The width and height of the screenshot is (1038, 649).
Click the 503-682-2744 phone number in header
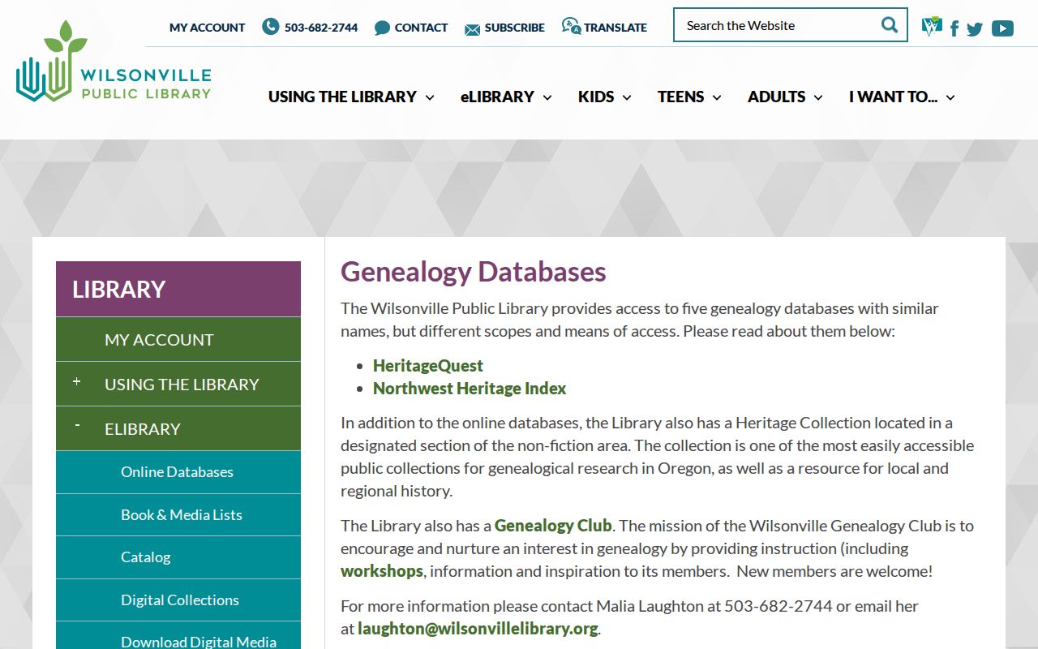pos(321,28)
